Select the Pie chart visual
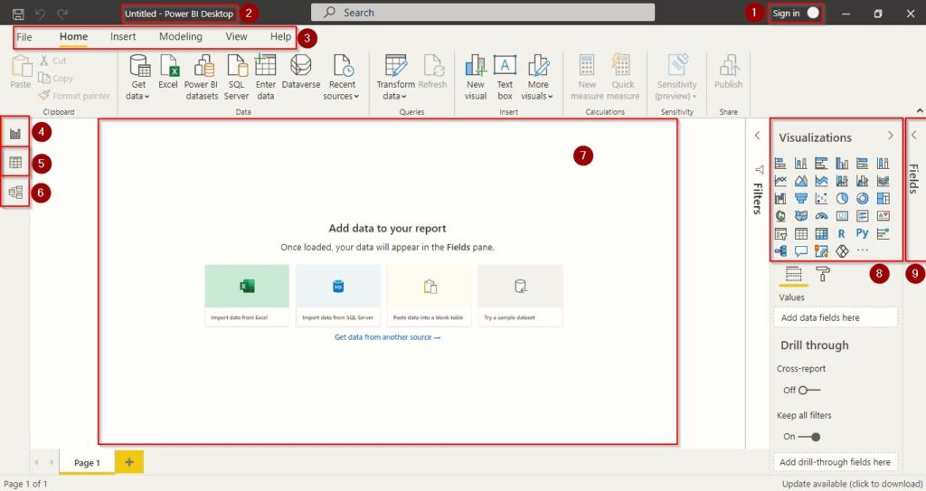926x491 pixels. click(842, 199)
